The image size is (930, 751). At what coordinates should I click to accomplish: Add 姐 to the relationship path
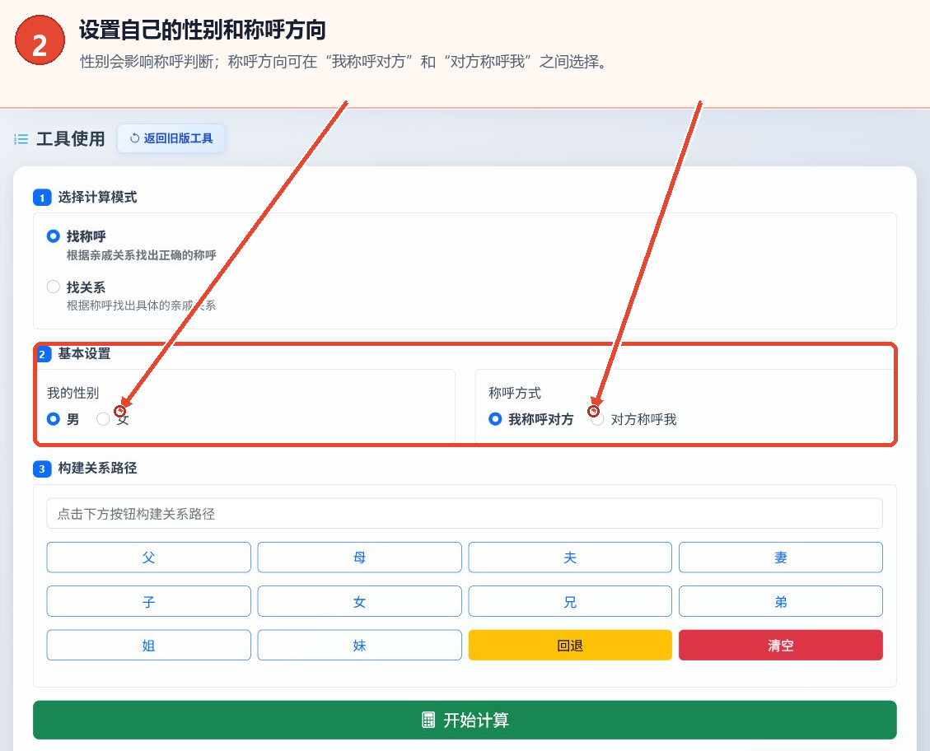pyautogui.click(x=149, y=645)
